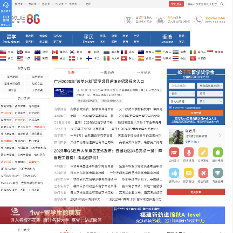Select the New Zealand flag
The width and height of the screenshot is (233, 233).
coord(141,52)
